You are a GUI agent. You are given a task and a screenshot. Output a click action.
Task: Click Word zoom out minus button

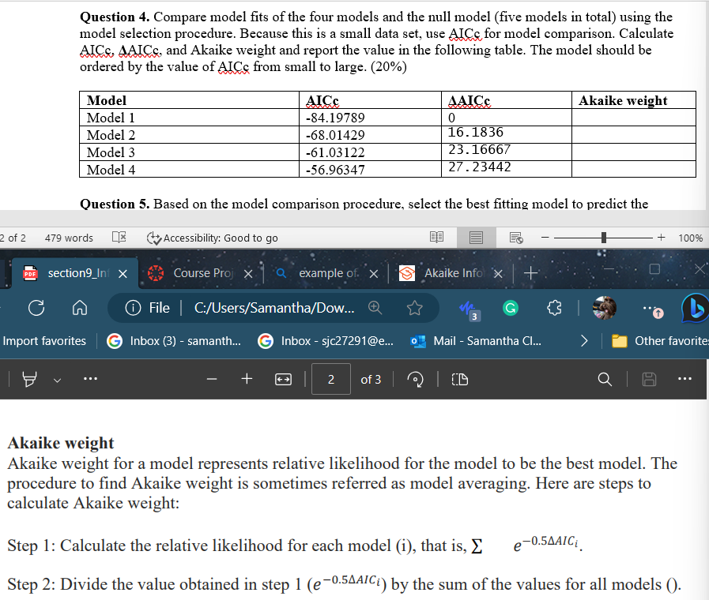pyautogui.click(x=545, y=238)
